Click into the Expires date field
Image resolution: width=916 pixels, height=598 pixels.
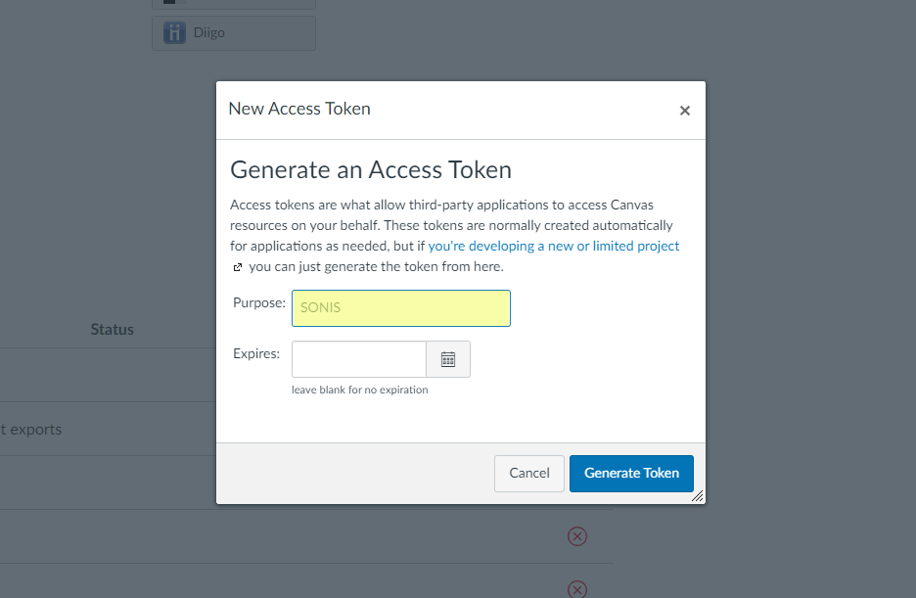(359, 359)
